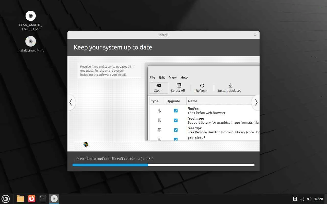Viewport: 327px width, 204px height.
Task: Toggle the firefox upgrade checkbox
Action: tap(176, 111)
